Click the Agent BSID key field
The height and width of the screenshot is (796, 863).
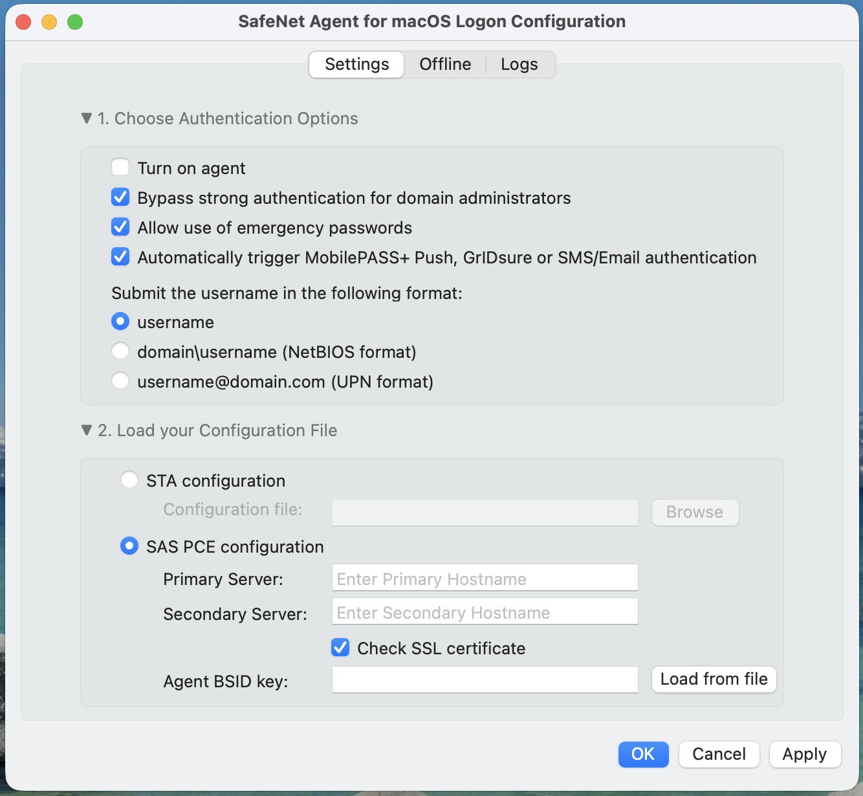click(x=485, y=680)
